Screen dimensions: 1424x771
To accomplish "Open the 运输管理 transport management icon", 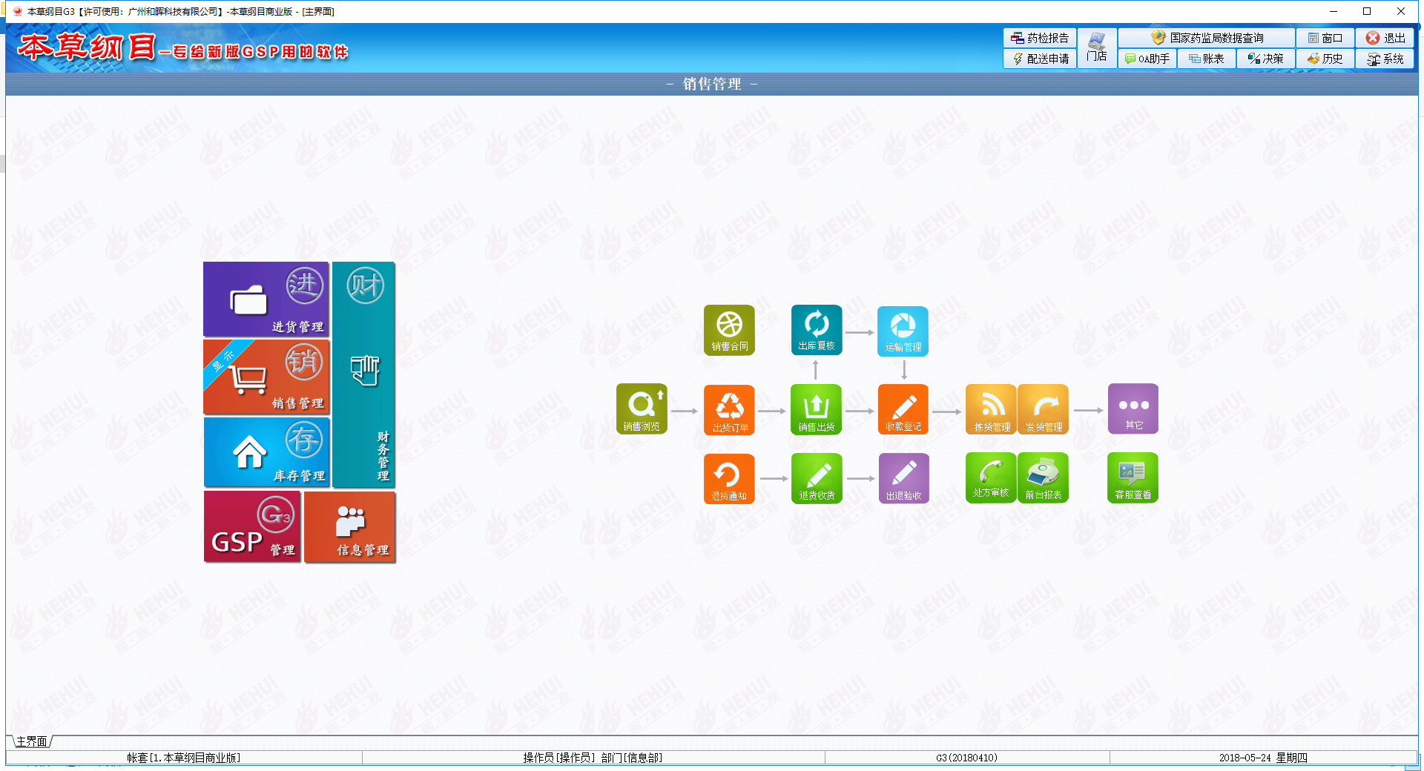I will (903, 331).
